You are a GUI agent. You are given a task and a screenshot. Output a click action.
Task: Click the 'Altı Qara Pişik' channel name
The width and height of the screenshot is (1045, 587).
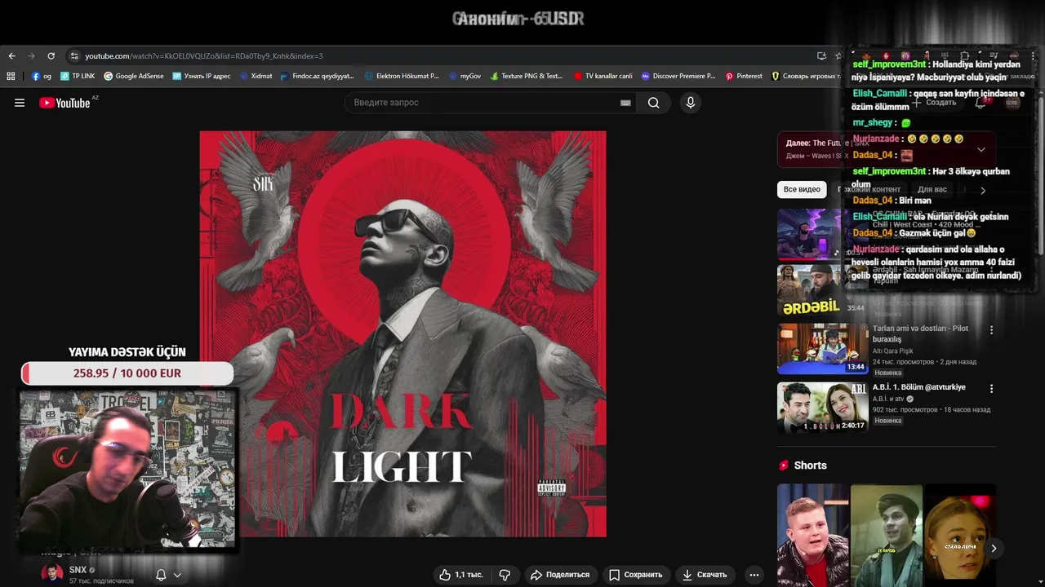(892, 351)
